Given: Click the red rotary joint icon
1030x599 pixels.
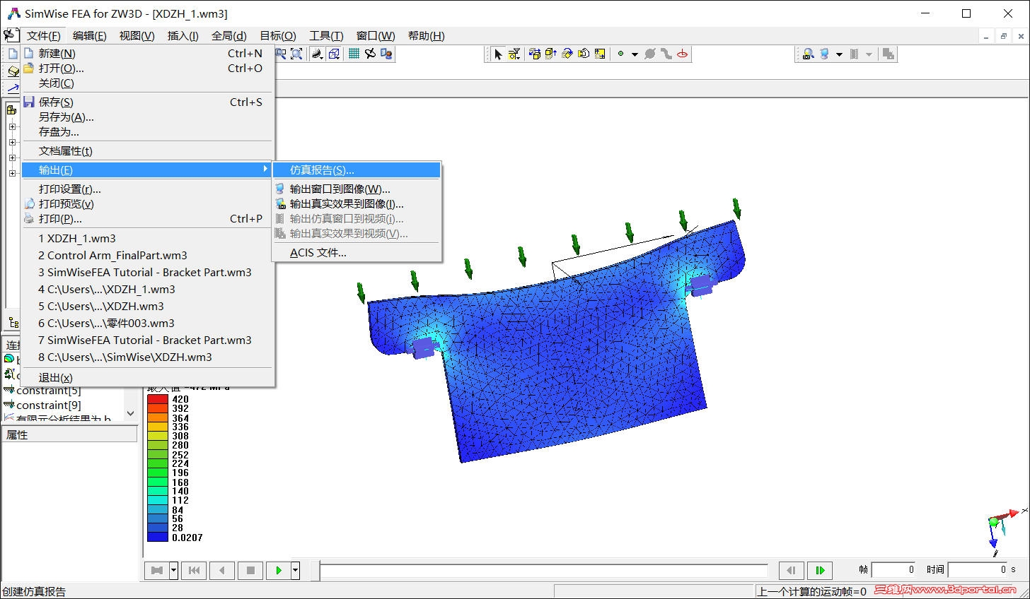Looking at the screenshot, I should pos(683,54).
